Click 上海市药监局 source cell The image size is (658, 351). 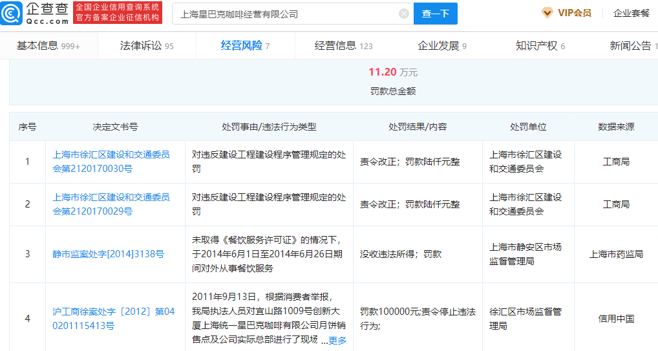(616, 254)
